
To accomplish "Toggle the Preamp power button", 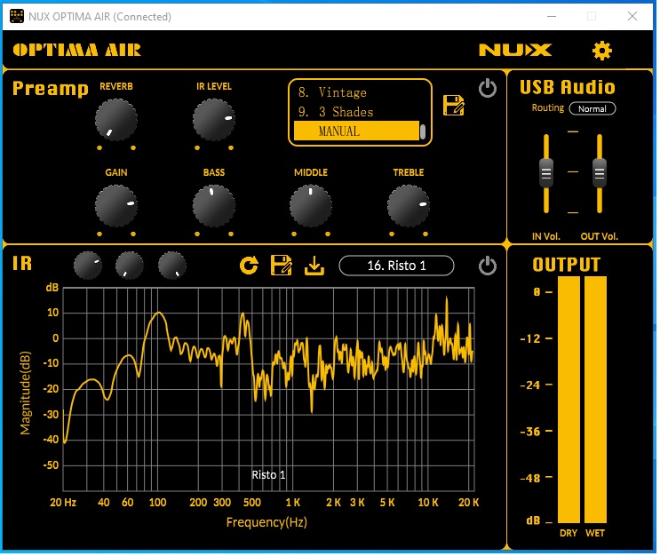I will 487,88.
